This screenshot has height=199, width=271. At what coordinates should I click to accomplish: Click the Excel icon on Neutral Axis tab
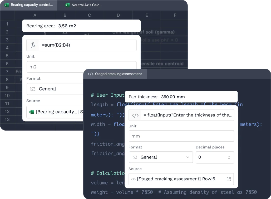[x=67, y=5]
